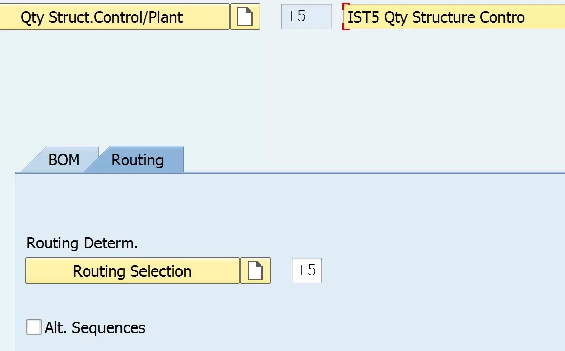The width and height of the screenshot is (565, 351).
Task: Click the Routing Determ. group label
Action: 82,243
